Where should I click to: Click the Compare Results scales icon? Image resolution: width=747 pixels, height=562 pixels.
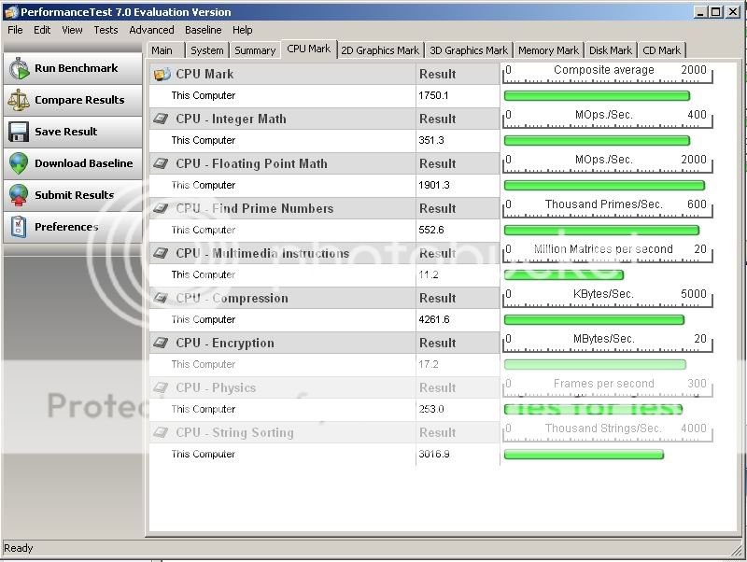19,100
